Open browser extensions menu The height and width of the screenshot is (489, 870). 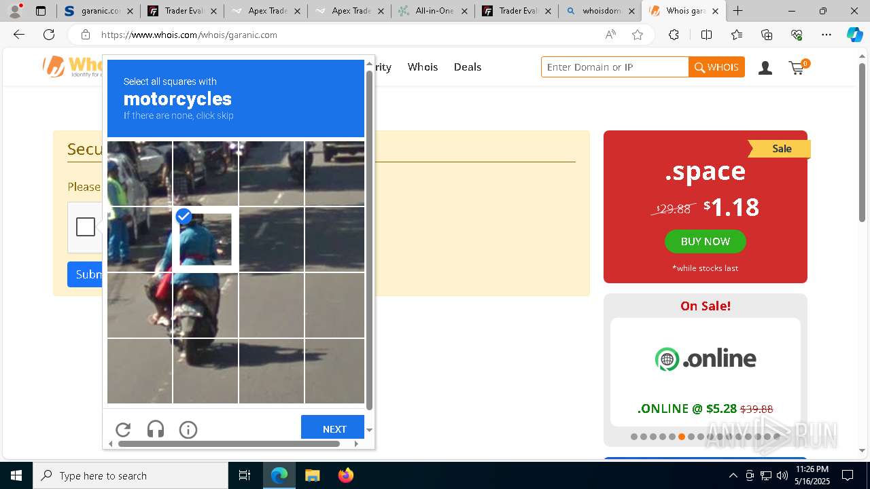pyautogui.click(x=674, y=35)
